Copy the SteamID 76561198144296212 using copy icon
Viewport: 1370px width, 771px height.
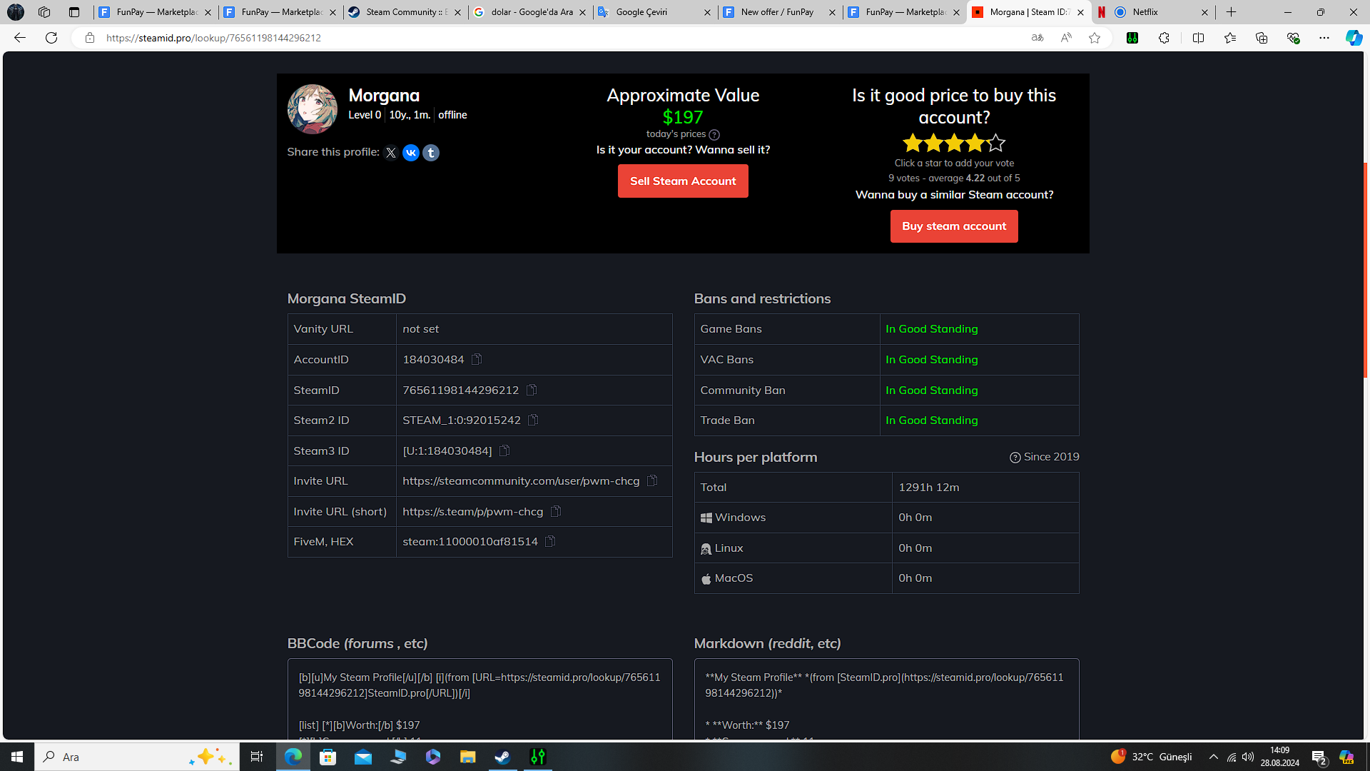tap(532, 390)
